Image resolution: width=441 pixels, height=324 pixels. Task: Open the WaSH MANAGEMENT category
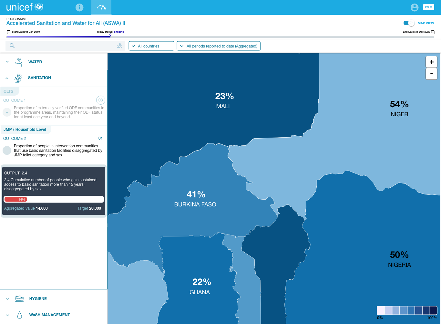coord(50,315)
